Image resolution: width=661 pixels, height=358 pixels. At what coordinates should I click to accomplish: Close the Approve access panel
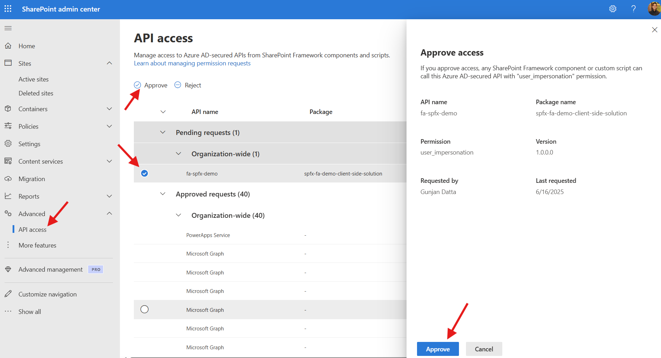tap(654, 30)
